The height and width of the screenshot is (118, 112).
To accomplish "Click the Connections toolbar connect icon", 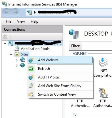I will [x=5, y=36].
